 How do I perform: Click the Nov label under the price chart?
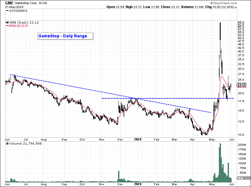(102, 140)
